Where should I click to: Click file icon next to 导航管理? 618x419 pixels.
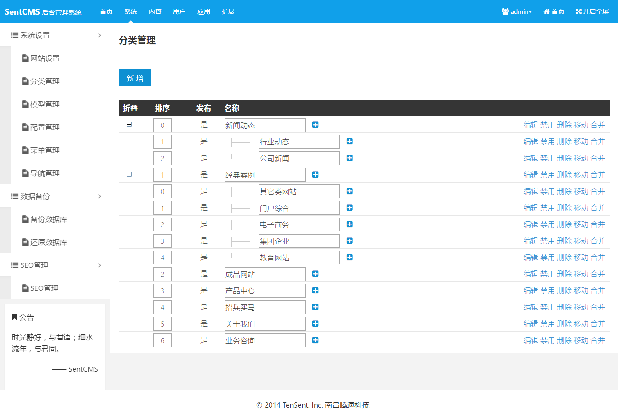(25, 173)
